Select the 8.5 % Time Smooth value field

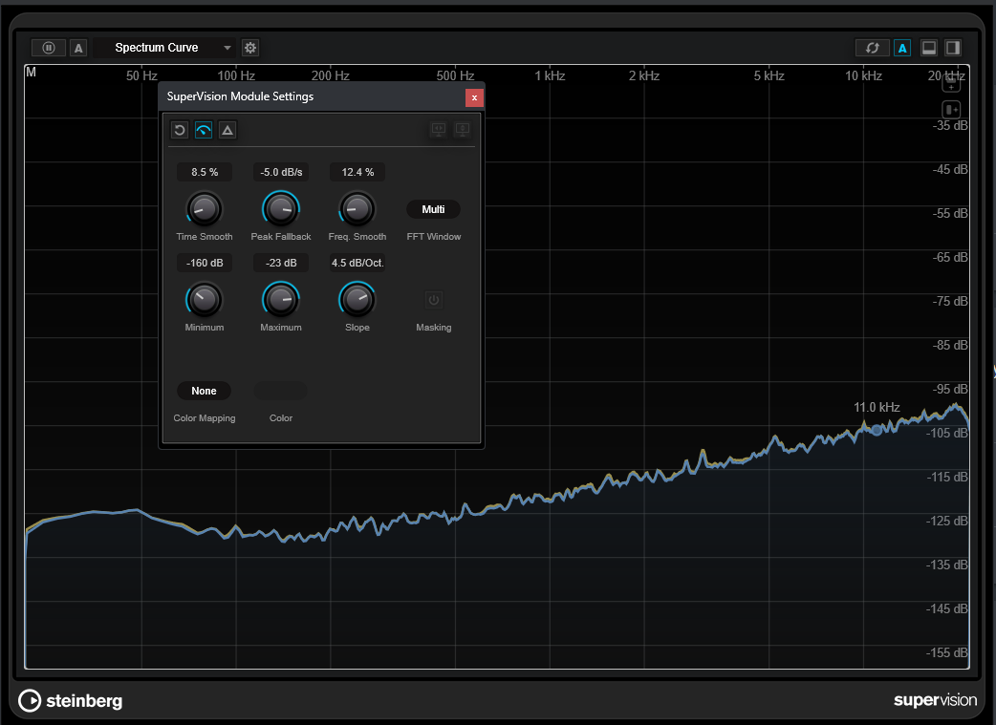pos(205,172)
